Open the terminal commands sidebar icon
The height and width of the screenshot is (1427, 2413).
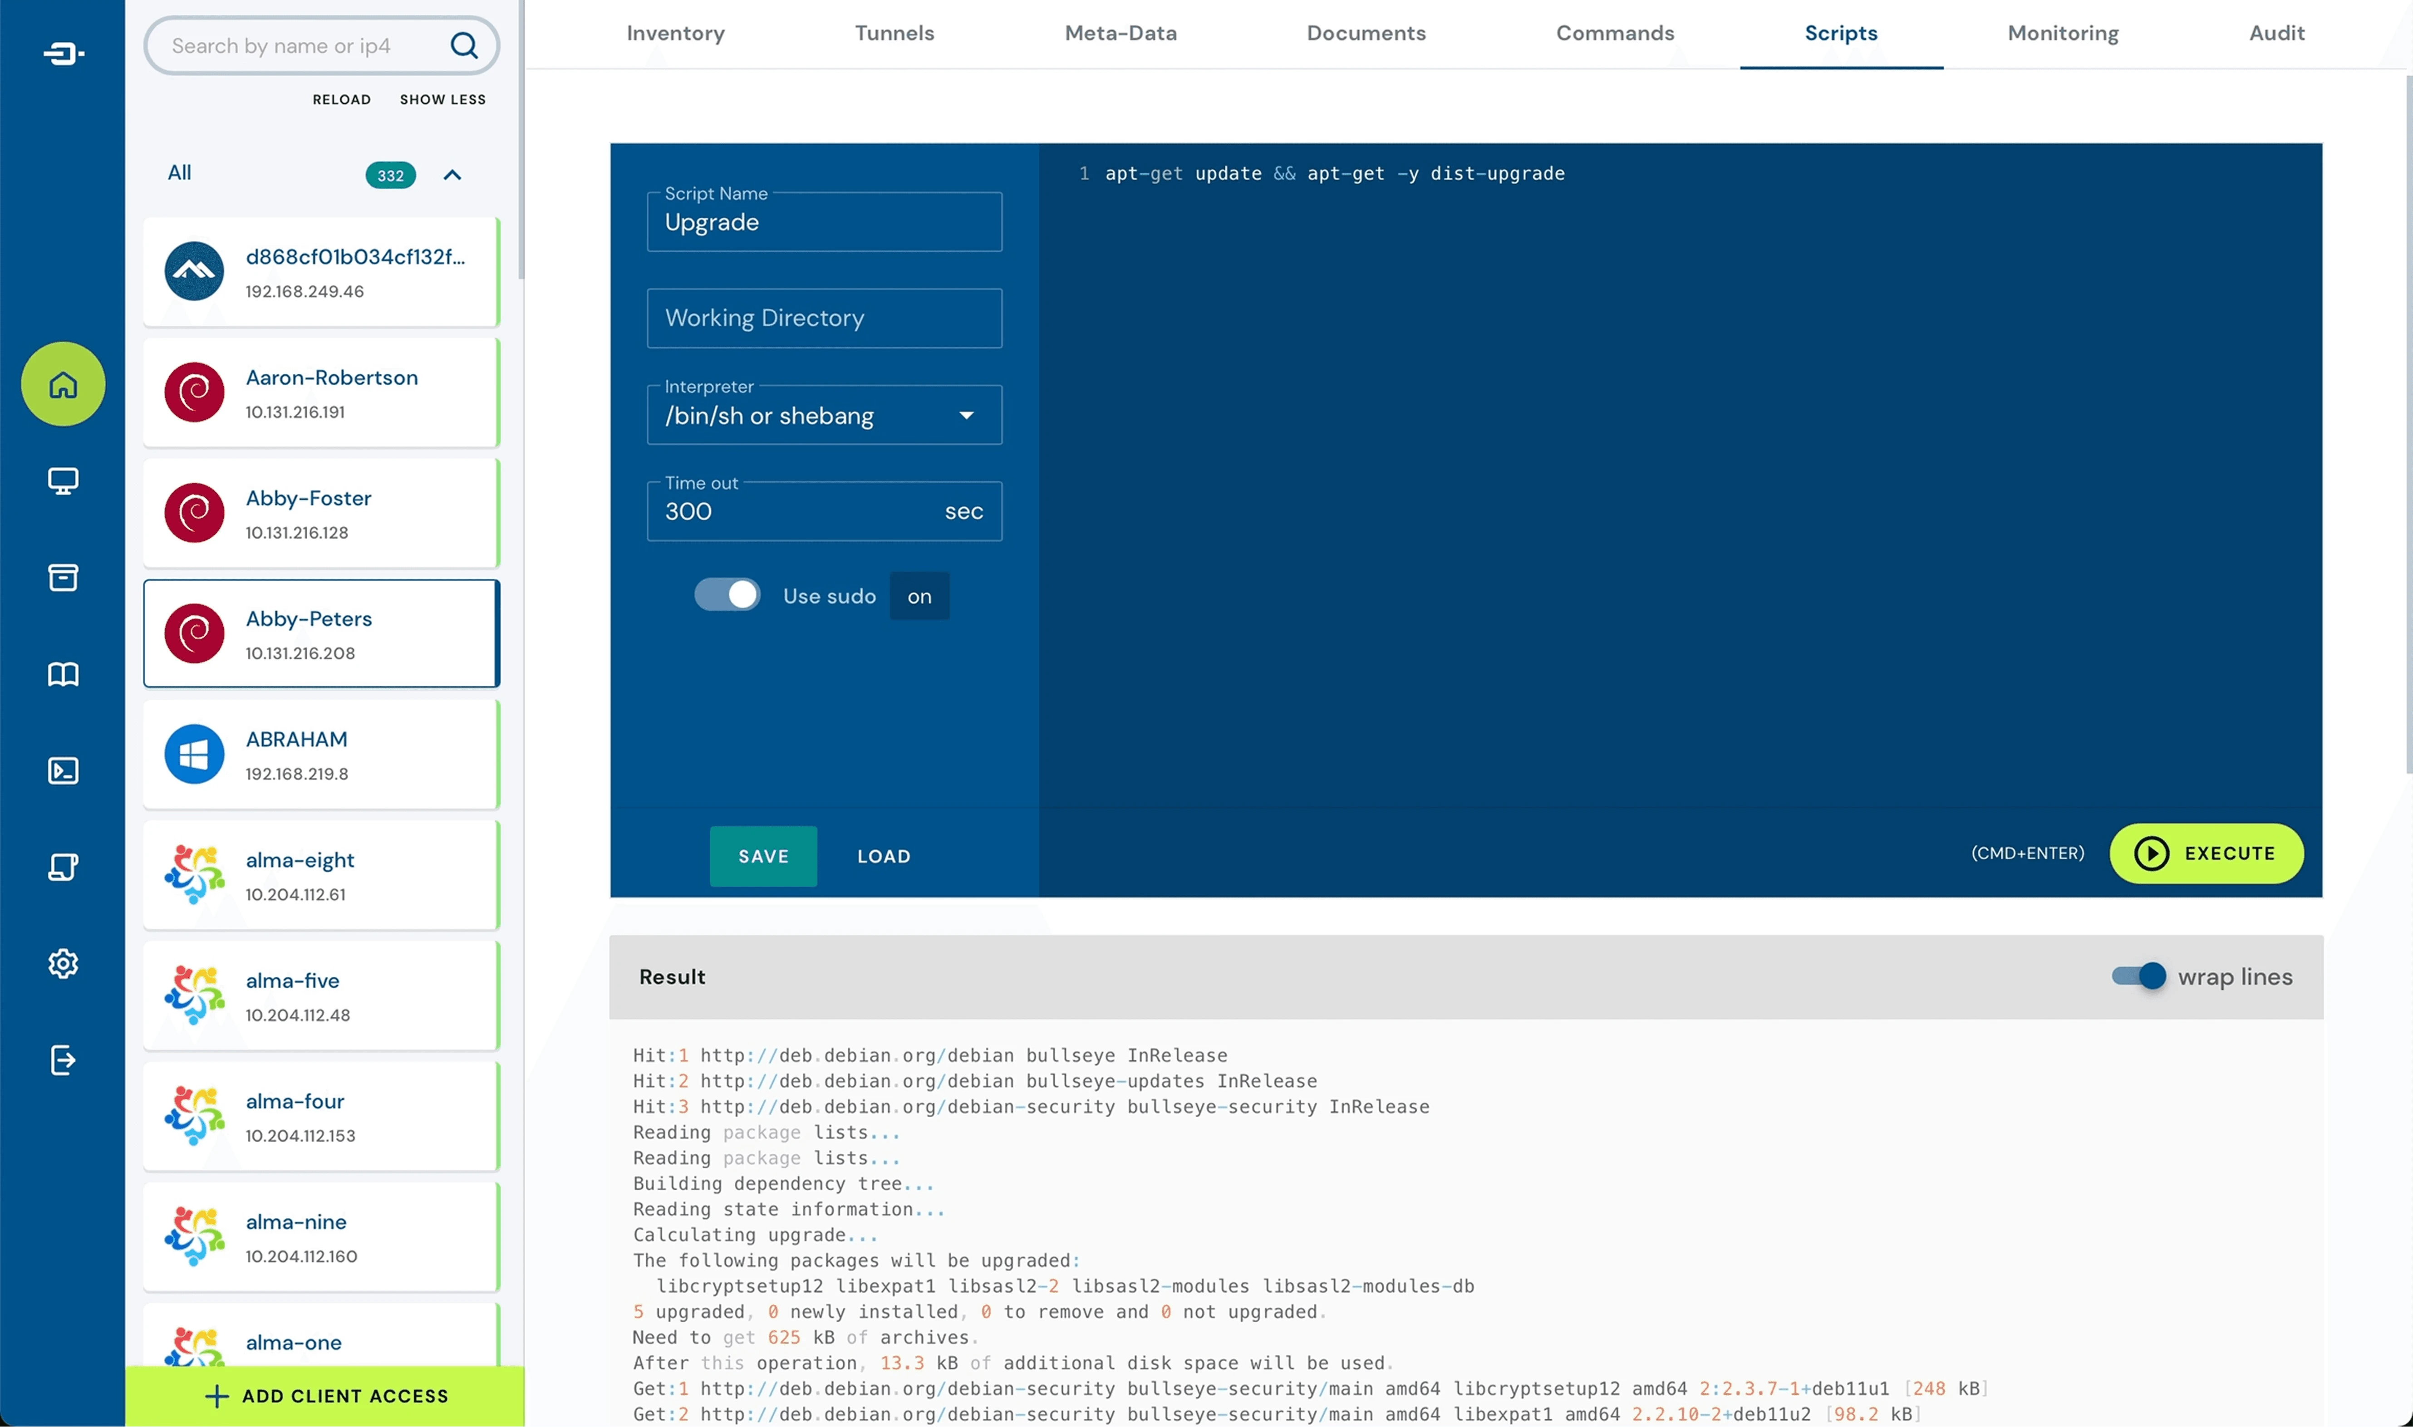[64, 770]
